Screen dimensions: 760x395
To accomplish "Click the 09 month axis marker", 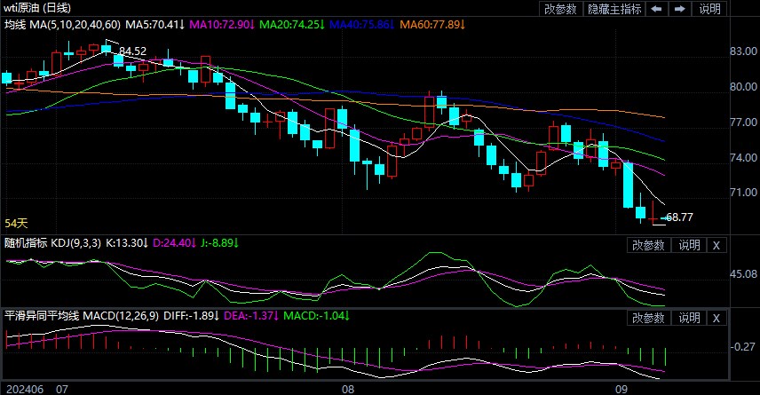I will pos(621,389).
